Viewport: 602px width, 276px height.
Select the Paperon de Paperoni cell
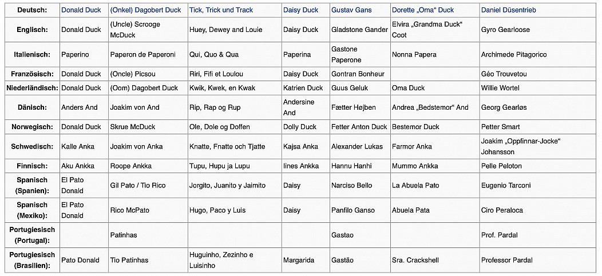click(x=148, y=54)
